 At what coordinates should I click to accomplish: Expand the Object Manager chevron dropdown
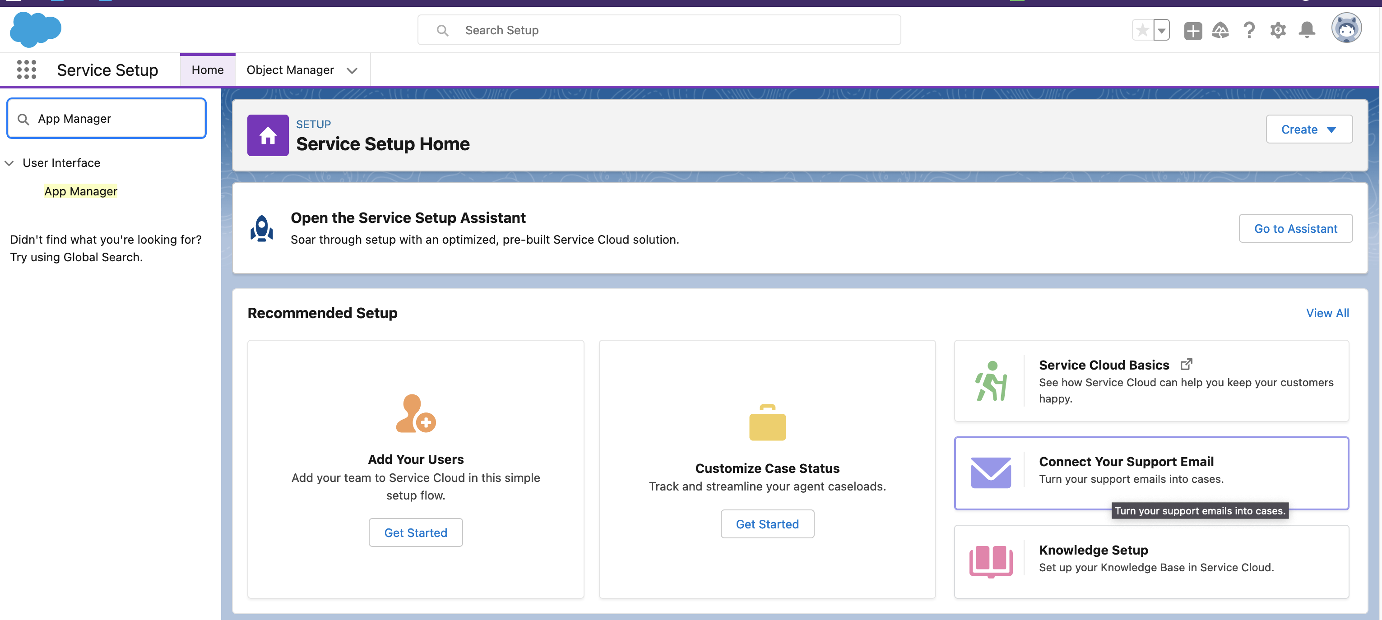(352, 69)
